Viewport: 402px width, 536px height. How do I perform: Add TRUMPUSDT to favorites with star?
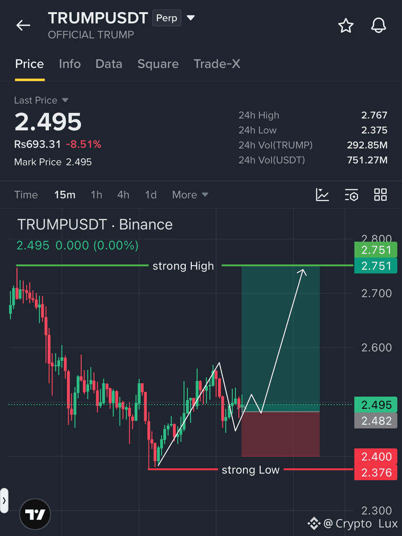pyautogui.click(x=346, y=26)
